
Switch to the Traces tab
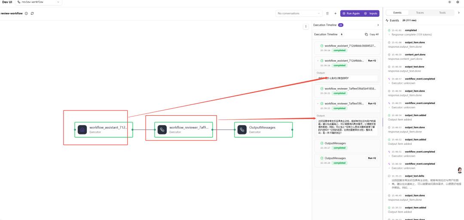click(420, 13)
